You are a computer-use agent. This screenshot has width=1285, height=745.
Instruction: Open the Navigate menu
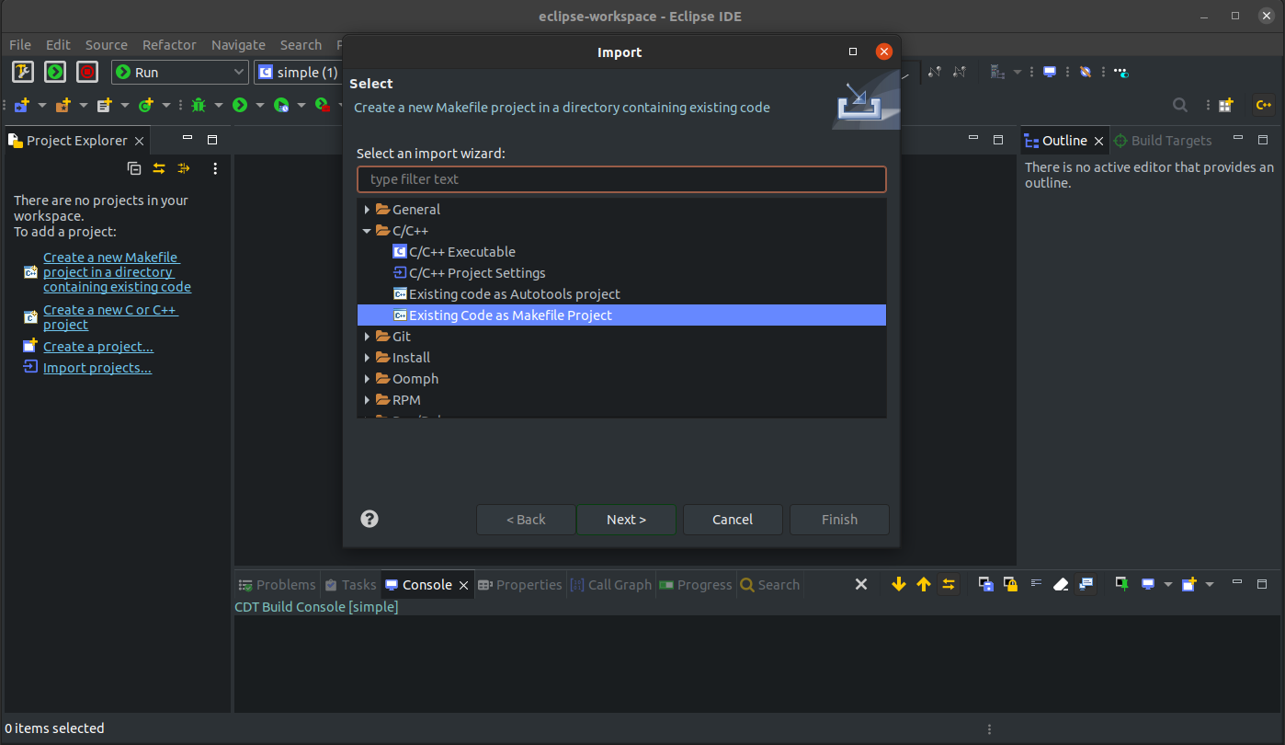pyautogui.click(x=238, y=44)
